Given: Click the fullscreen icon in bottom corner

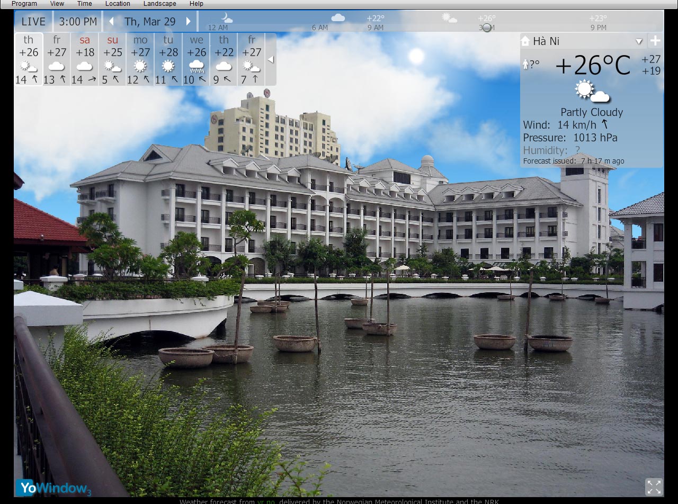Looking at the screenshot, I should pyautogui.click(x=654, y=487).
